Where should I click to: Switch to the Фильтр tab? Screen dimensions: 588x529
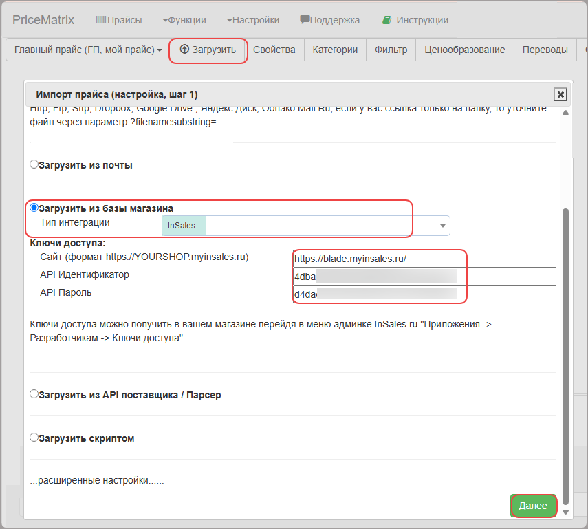pyautogui.click(x=391, y=50)
